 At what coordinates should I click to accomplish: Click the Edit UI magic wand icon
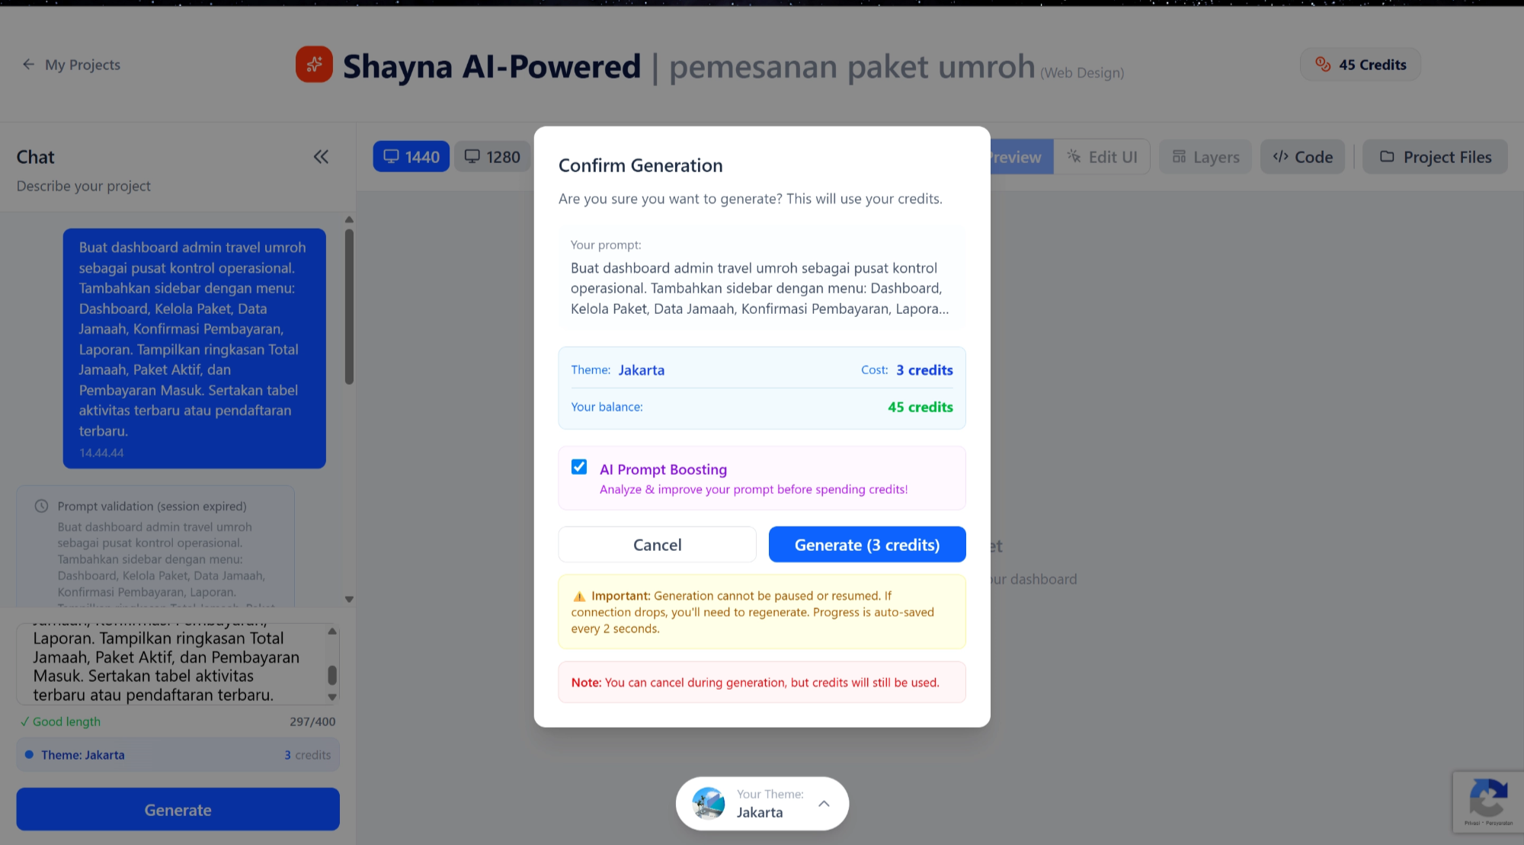point(1074,156)
